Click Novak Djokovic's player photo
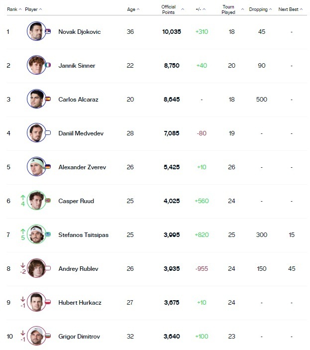This screenshot has height=350, width=310. [x=36, y=31]
